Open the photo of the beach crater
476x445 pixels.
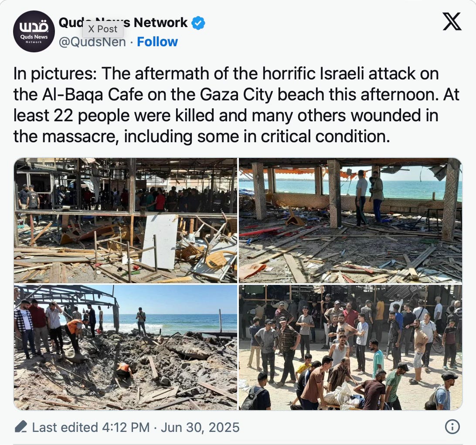point(126,347)
